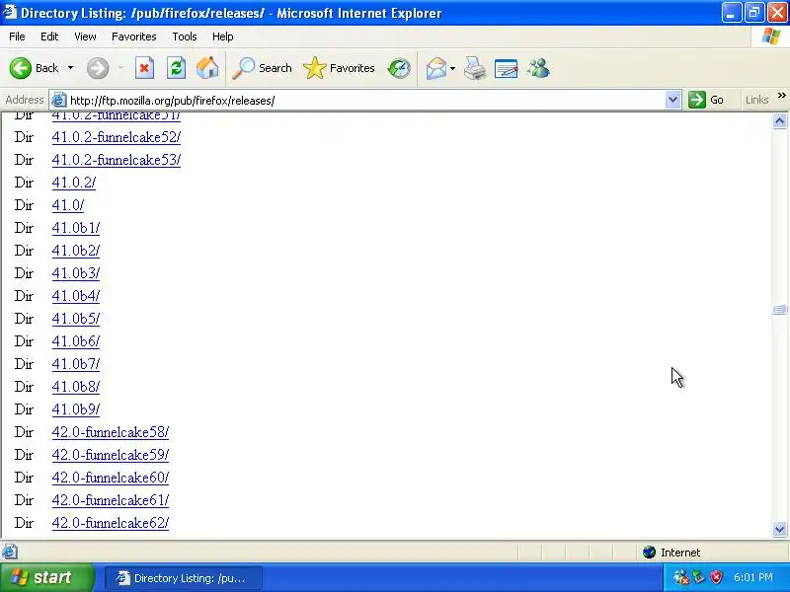Follow the 41.0b8/ link
The width and height of the screenshot is (790, 592).
76,386
